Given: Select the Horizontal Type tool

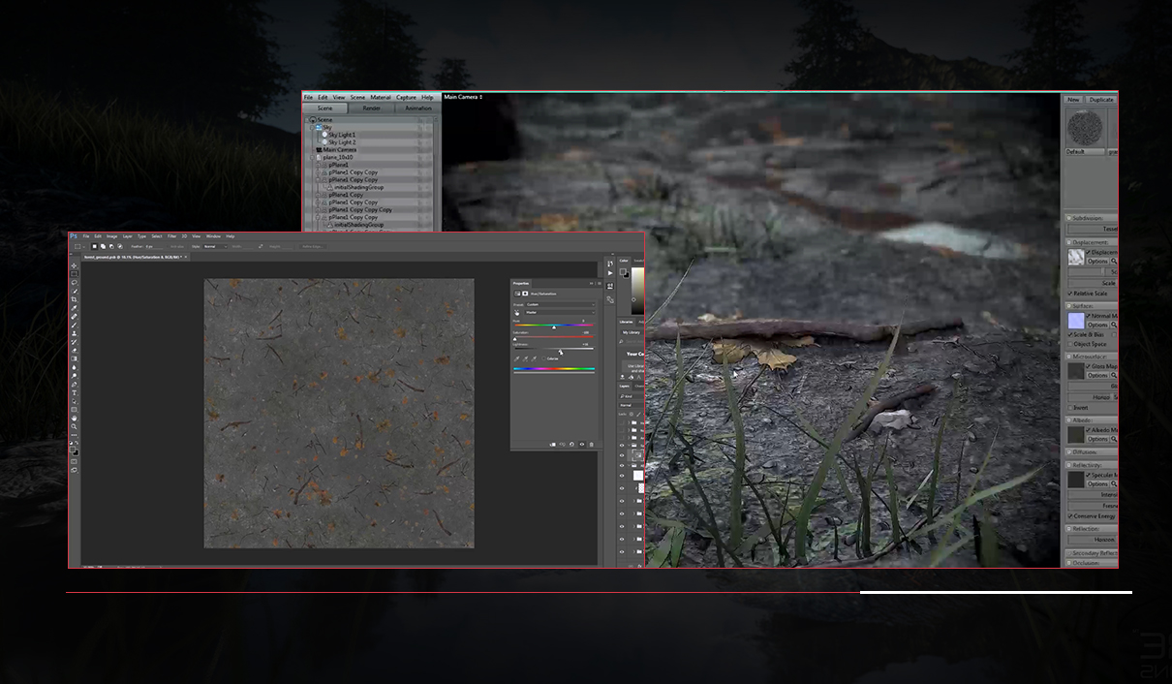Looking at the screenshot, I should [x=74, y=393].
